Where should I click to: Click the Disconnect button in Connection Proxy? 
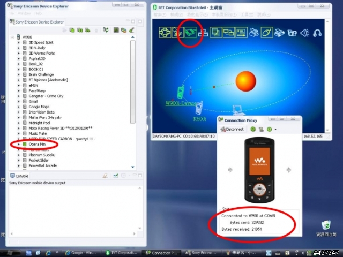point(232,129)
